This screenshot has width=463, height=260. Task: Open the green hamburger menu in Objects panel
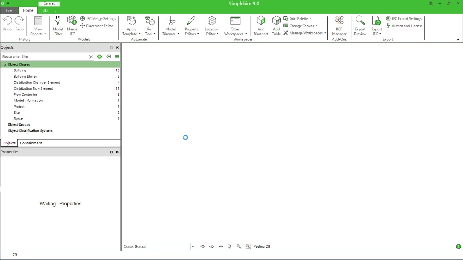point(117,56)
